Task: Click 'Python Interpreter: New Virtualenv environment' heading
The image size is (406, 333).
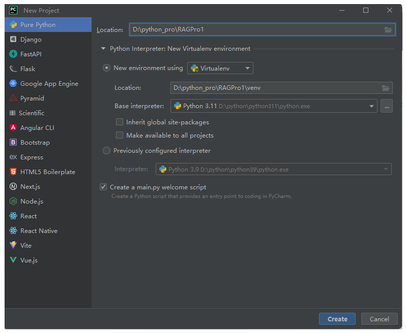Action: (180, 49)
